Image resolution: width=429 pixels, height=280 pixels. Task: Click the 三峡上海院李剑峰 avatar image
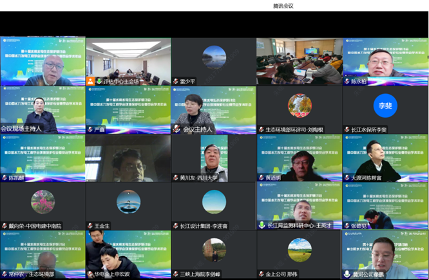coord(214,250)
